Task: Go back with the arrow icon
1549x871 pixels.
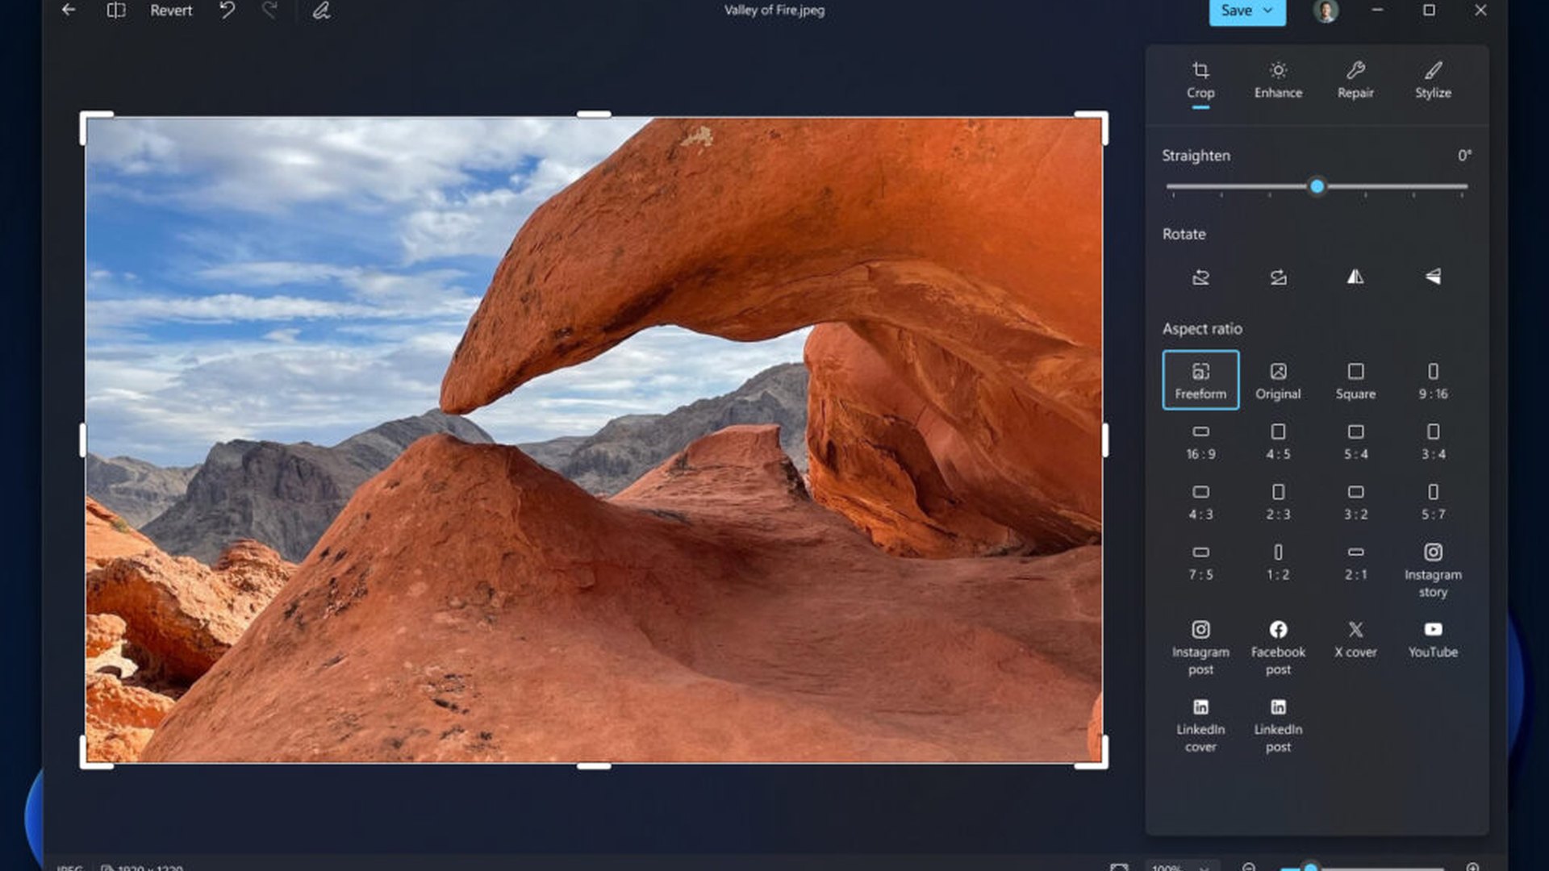Action: [69, 10]
